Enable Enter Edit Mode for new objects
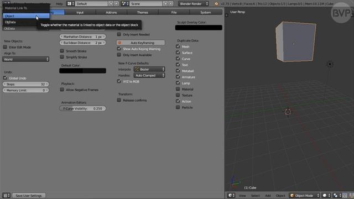Screen dimensions: 354x199 click(x=5, y=47)
